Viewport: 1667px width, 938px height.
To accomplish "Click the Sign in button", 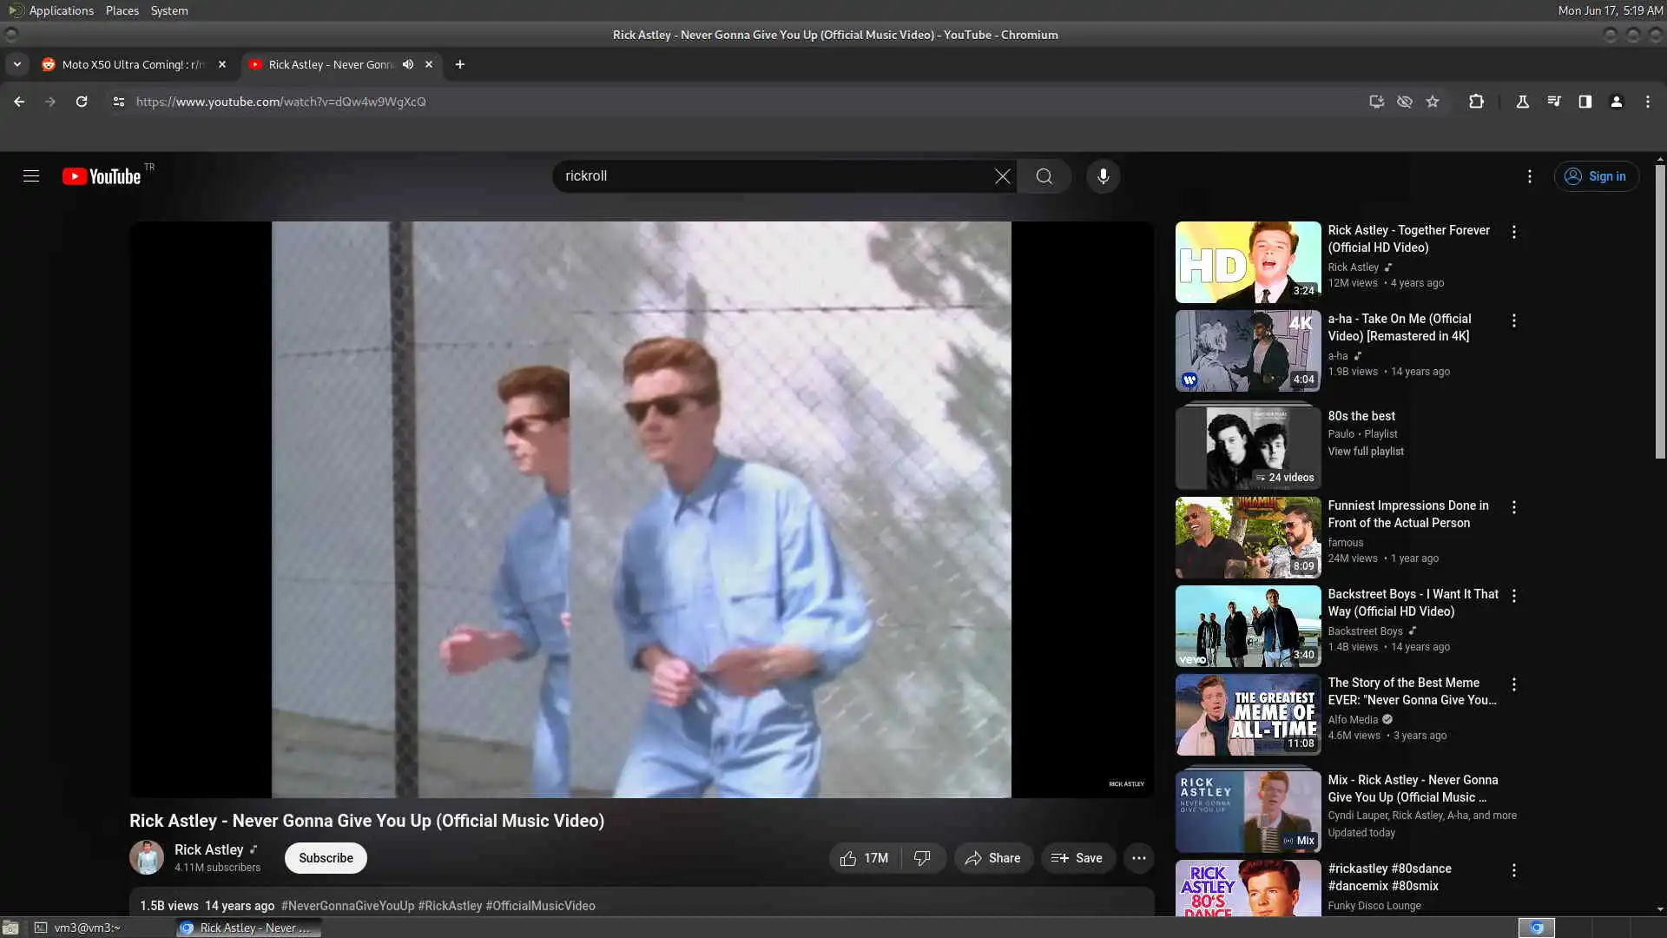I will click(1596, 176).
